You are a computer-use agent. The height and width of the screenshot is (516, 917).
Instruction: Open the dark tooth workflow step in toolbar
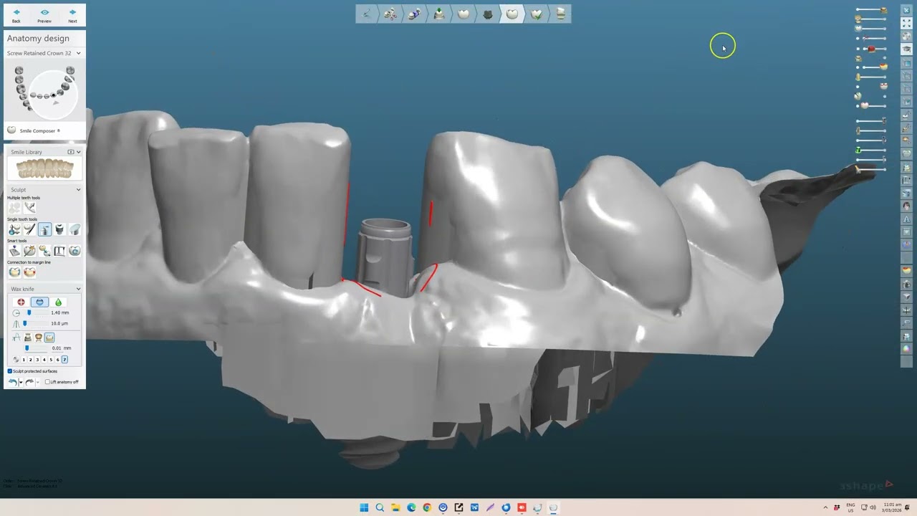tap(488, 14)
